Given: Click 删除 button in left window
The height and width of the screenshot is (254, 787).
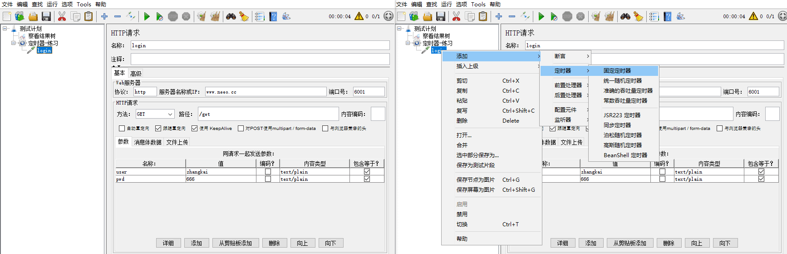Looking at the screenshot, I should click(274, 243).
